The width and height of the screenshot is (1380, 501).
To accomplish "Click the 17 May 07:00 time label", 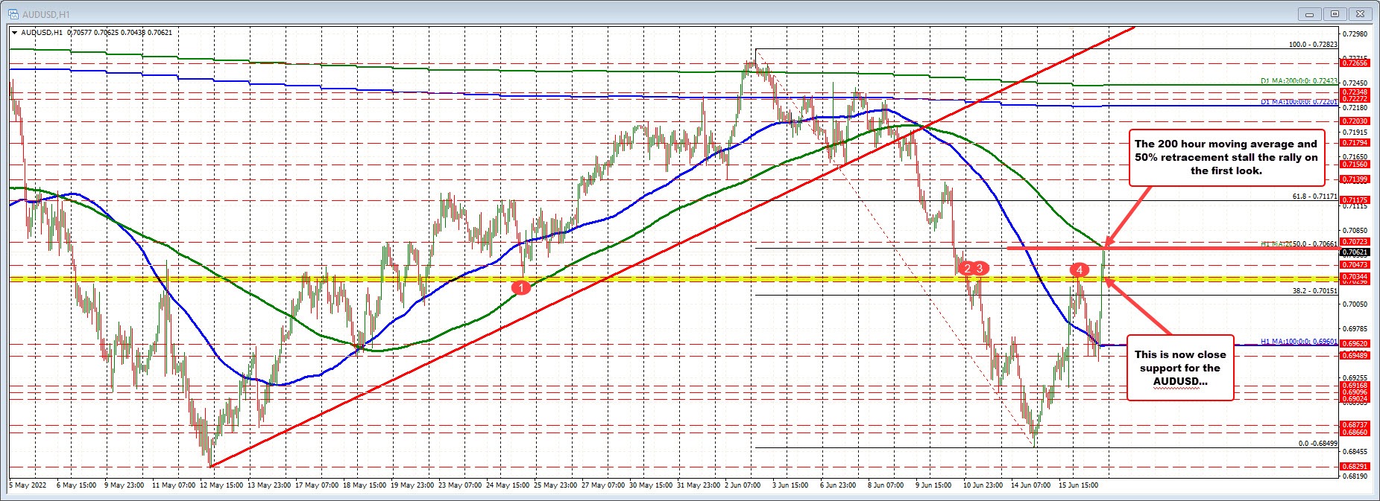I will (x=317, y=485).
